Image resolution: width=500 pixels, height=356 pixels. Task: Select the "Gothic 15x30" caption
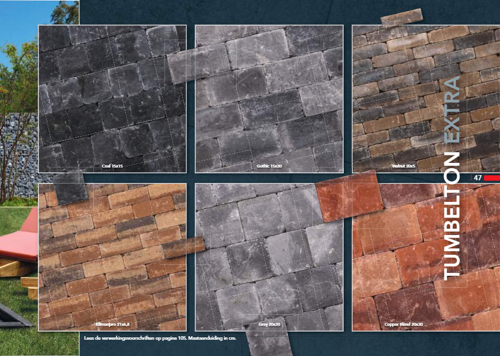click(x=269, y=166)
